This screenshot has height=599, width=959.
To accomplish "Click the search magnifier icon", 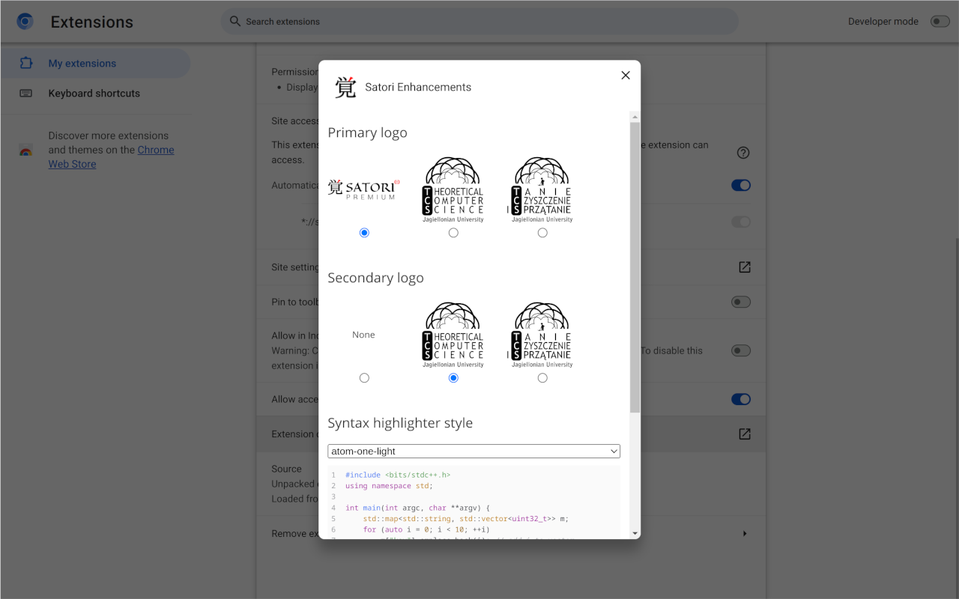I will (235, 21).
